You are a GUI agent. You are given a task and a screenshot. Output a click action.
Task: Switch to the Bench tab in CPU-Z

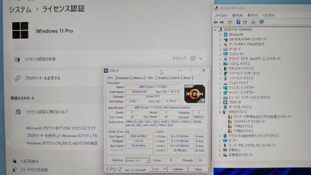176,78
